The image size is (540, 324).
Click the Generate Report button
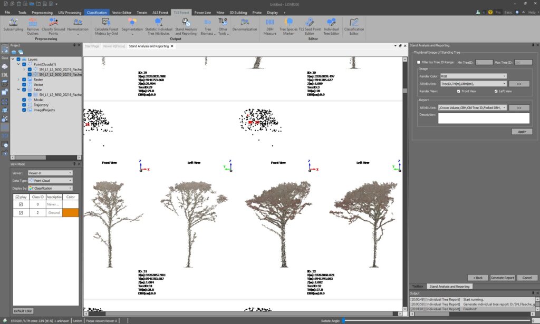click(502, 278)
